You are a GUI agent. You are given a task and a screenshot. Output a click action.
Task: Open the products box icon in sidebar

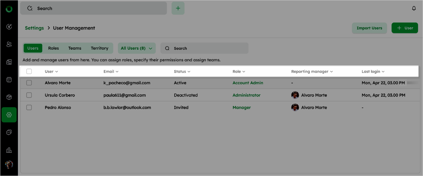coord(9,97)
